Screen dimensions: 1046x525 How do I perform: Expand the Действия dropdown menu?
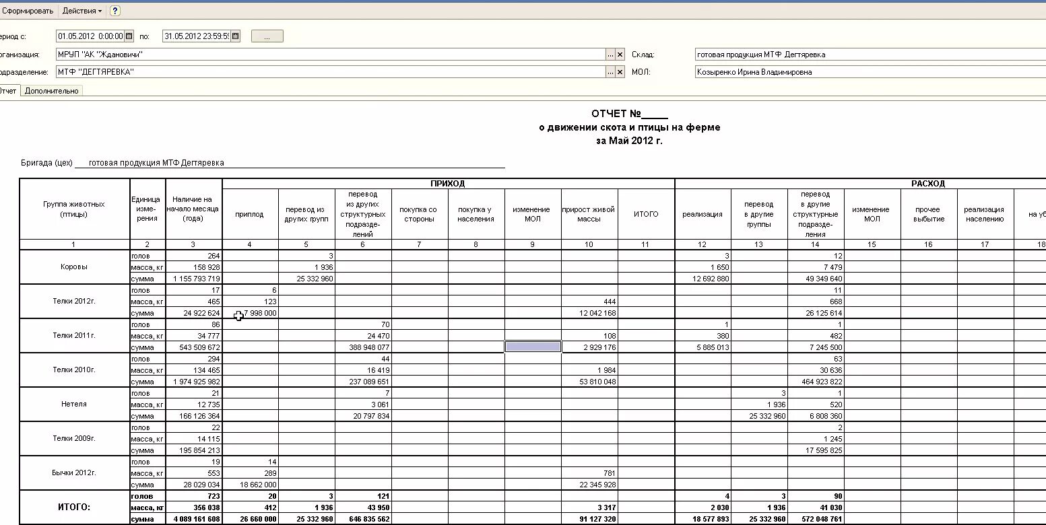[x=82, y=11]
